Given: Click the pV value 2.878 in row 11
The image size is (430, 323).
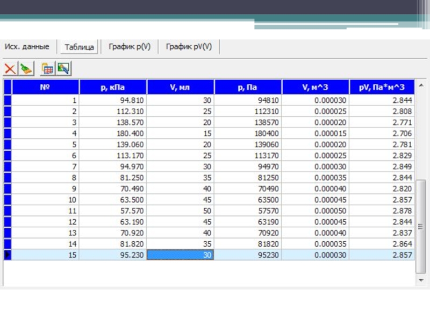Looking at the screenshot, I should point(402,211).
